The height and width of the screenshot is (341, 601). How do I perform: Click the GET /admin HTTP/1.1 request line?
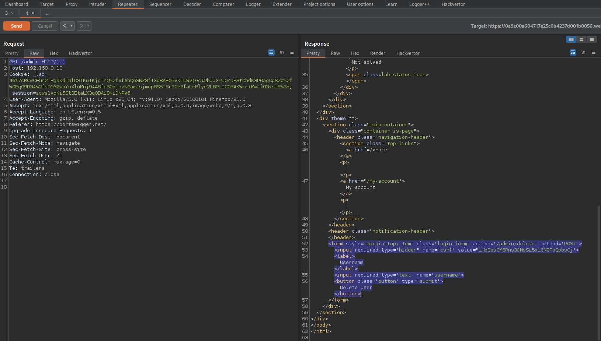37,62
